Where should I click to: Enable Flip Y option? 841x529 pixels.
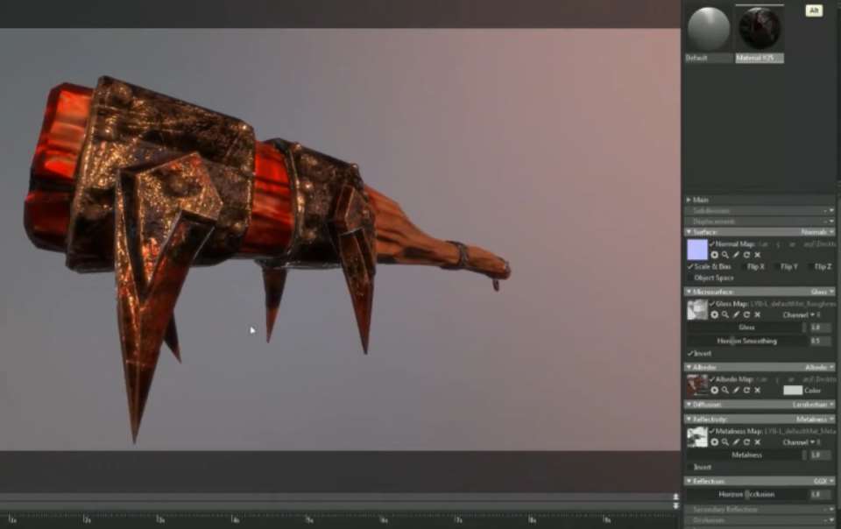point(776,266)
